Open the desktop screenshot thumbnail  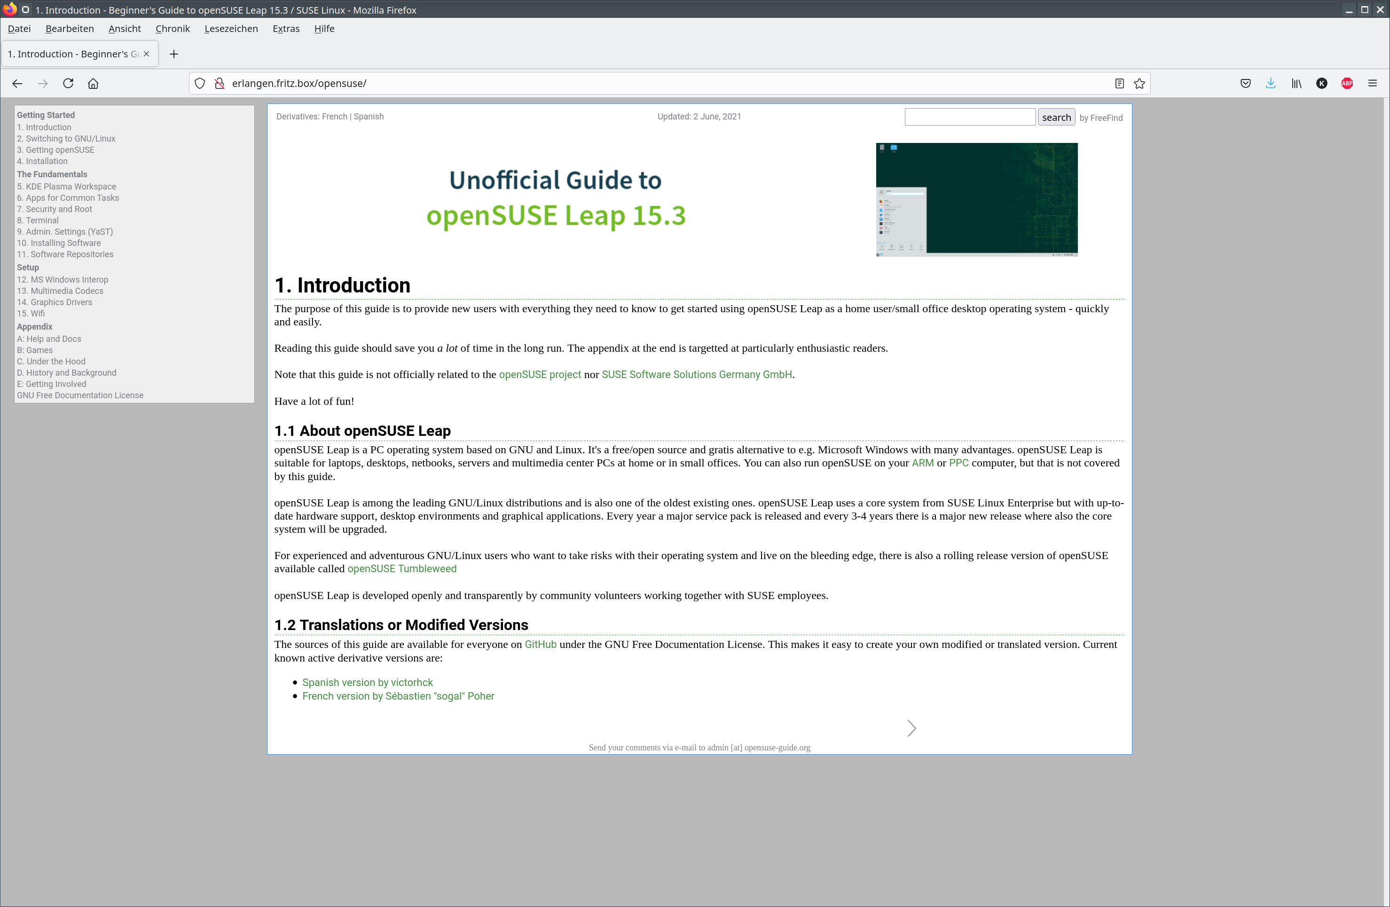[x=976, y=200]
